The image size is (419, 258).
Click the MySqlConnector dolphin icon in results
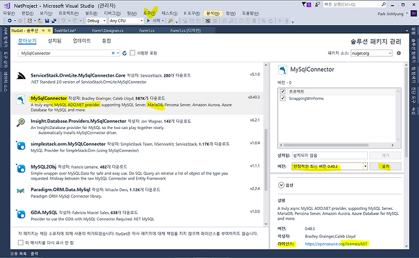click(x=20, y=99)
